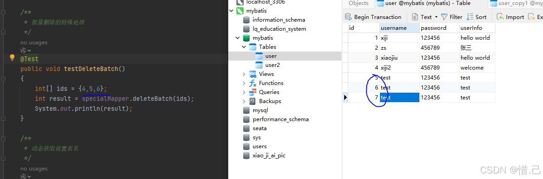
Task: Click the "no usages" hint above @Test
Action: pyautogui.click(x=34, y=42)
